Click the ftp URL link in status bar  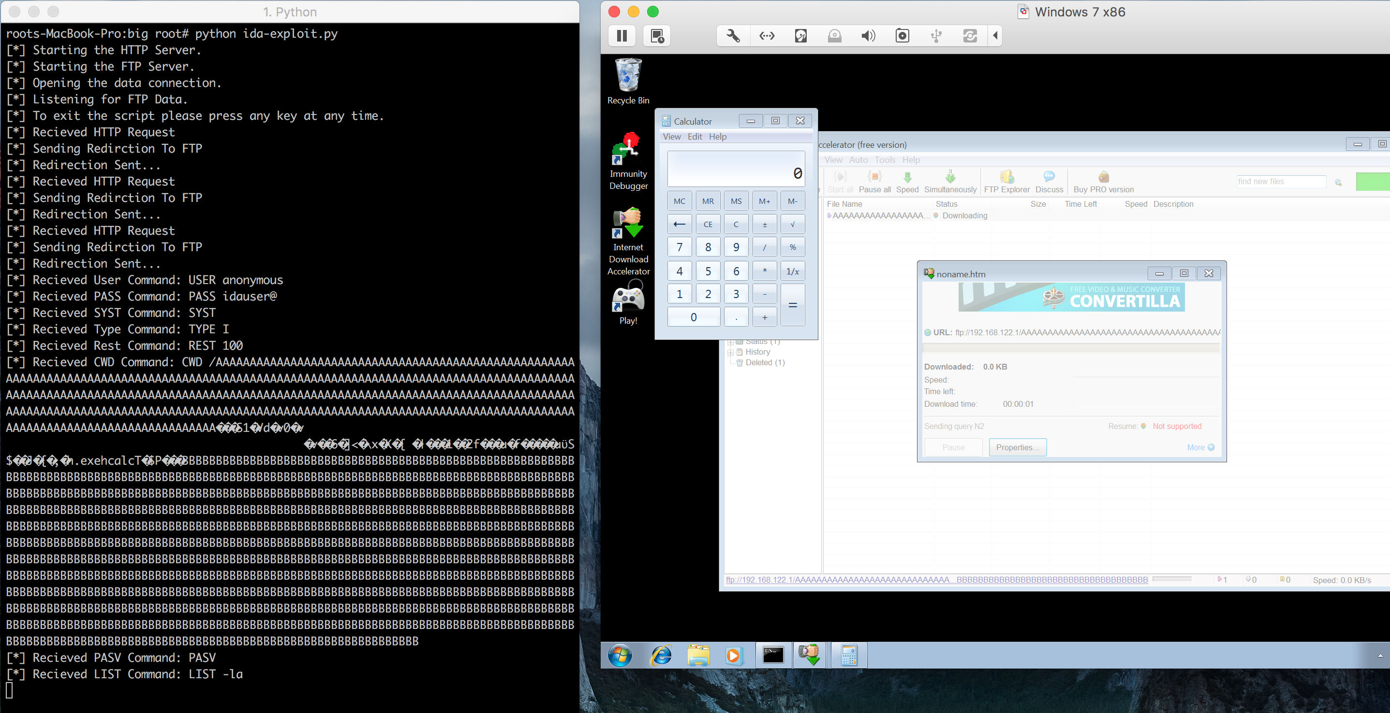click(x=936, y=580)
